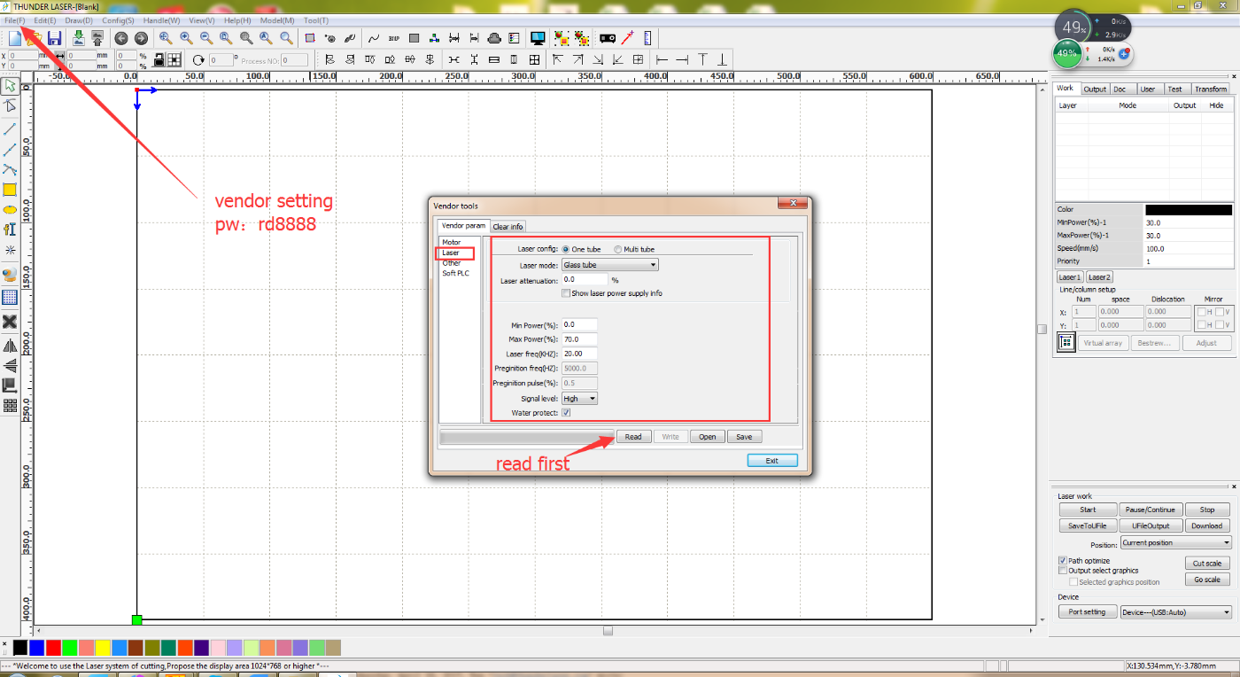Toggle Water protect checkbox
Viewport: 1240px width, 677px height.
click(566, 413)
